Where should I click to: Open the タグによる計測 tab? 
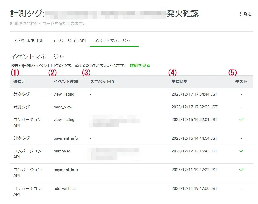28,41
